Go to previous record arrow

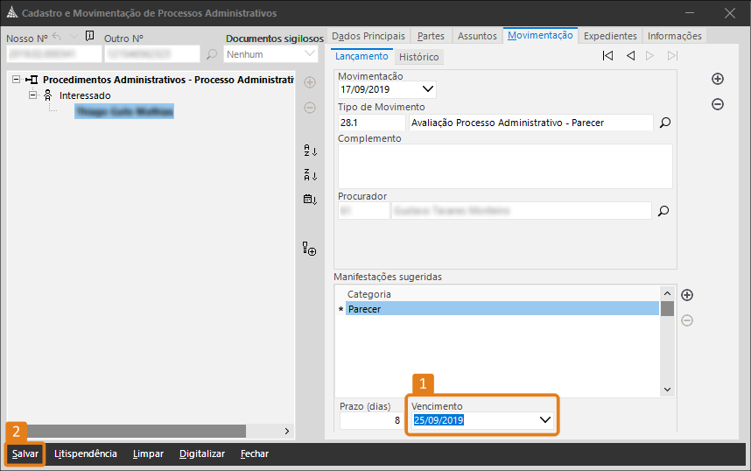[630, 56]
